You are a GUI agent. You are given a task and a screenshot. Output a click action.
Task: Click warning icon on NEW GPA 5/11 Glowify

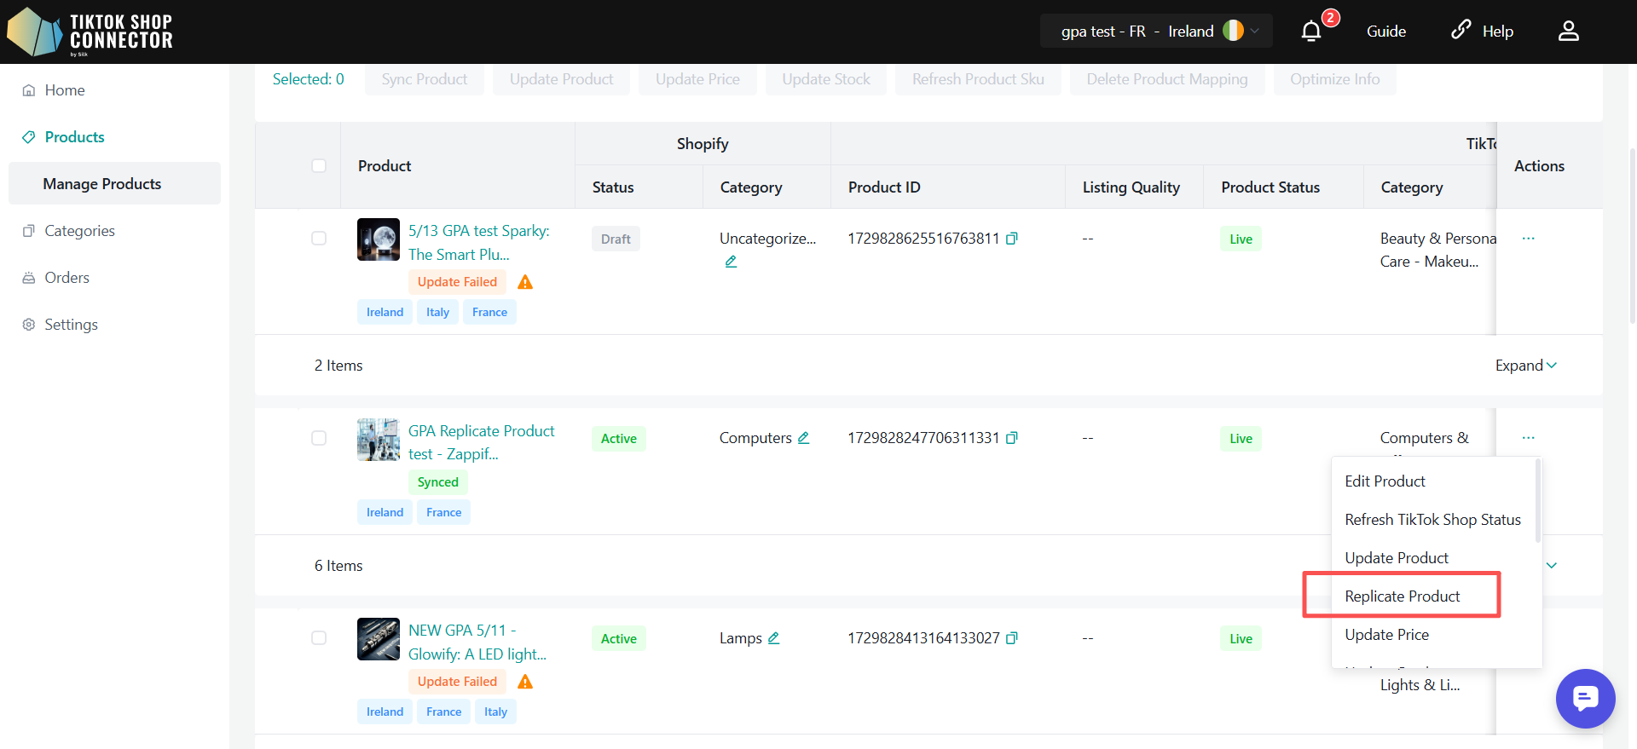tap(525, 682)
